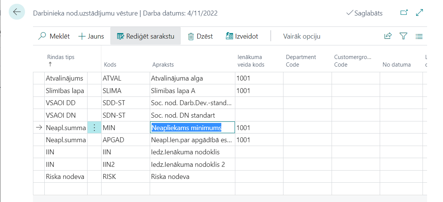Viewport: 443px width, 202px height.
Task: Click the back arrow button
Action: tap(17, 12)
